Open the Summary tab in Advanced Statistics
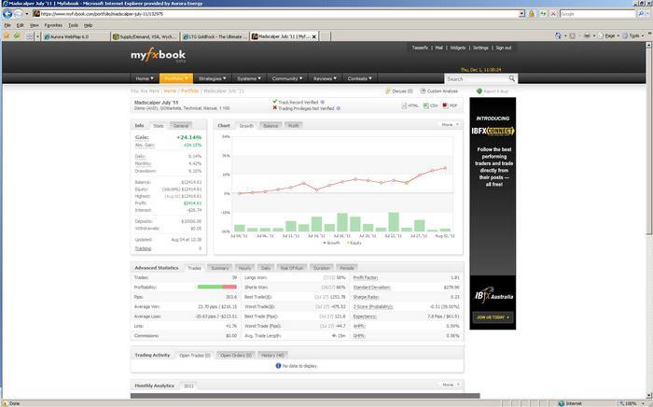Screen dimensions: 653x407 point(219,268)
